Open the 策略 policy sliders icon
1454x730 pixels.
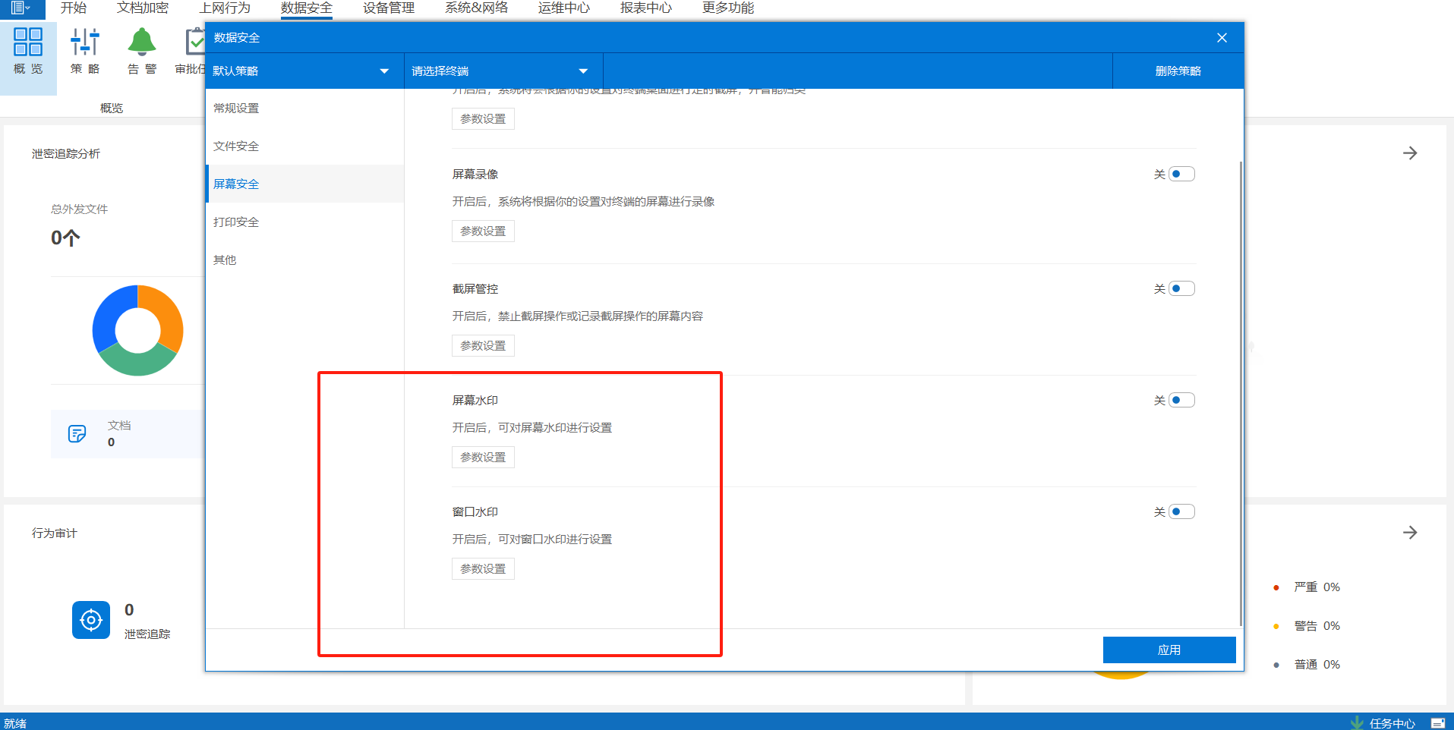85,42
